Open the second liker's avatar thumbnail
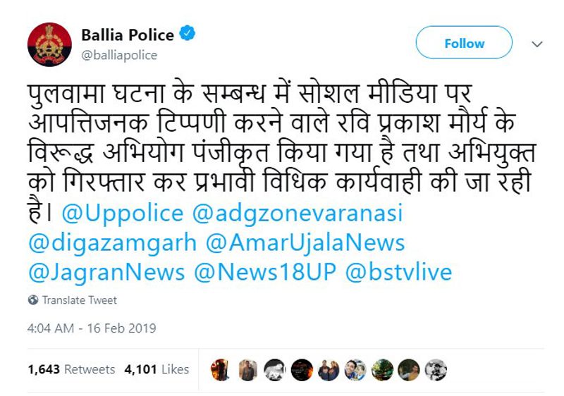564x396 pixels. pyautogui.click(x=248, y=370)
